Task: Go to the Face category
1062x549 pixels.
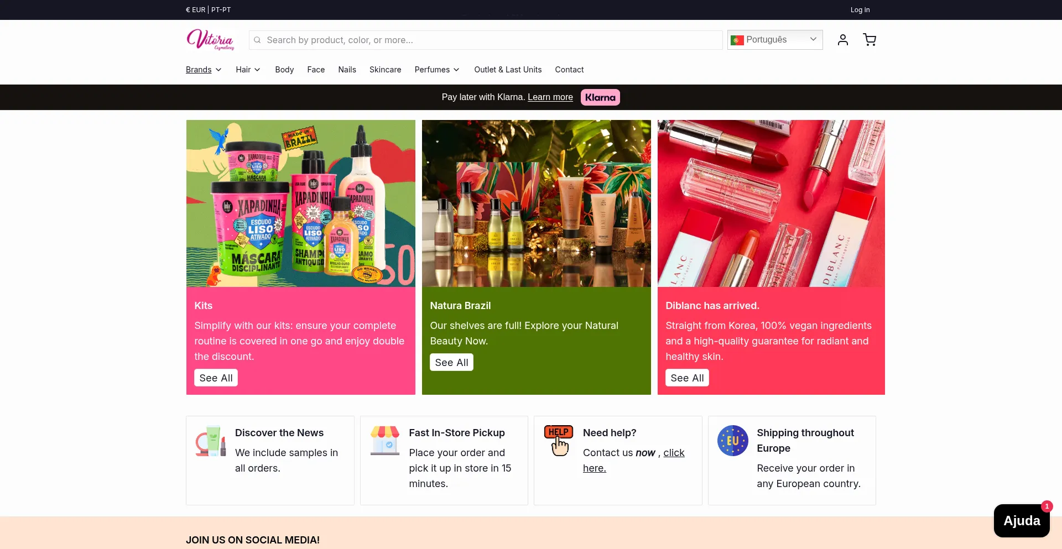Action: pos(316,70)
